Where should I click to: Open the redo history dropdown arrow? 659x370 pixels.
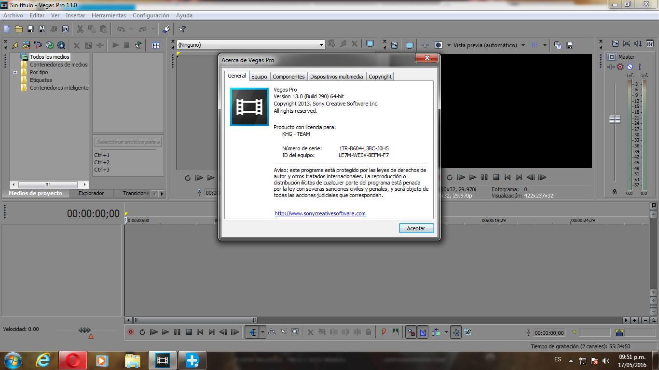pos(153,29)
